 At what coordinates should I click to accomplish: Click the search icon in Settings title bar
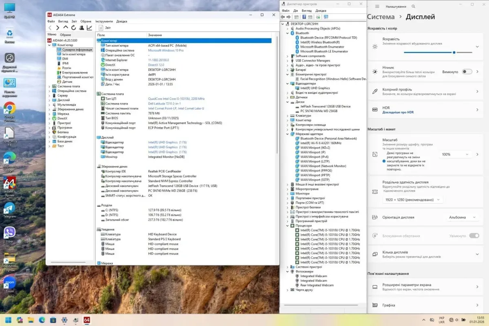[x=414, y=7]
